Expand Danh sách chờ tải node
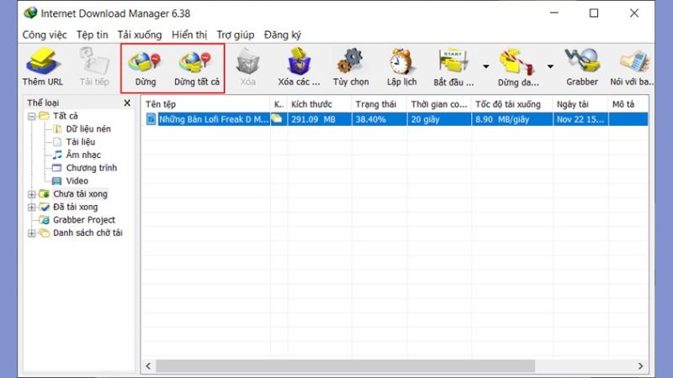The image size is (673, 378). click(x=31, y=234)
